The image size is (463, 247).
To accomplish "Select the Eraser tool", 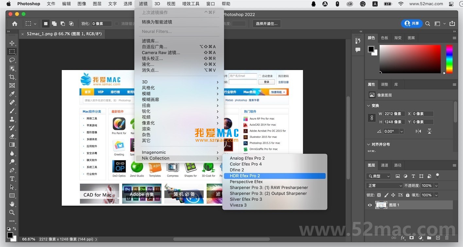I will (12, 136).
